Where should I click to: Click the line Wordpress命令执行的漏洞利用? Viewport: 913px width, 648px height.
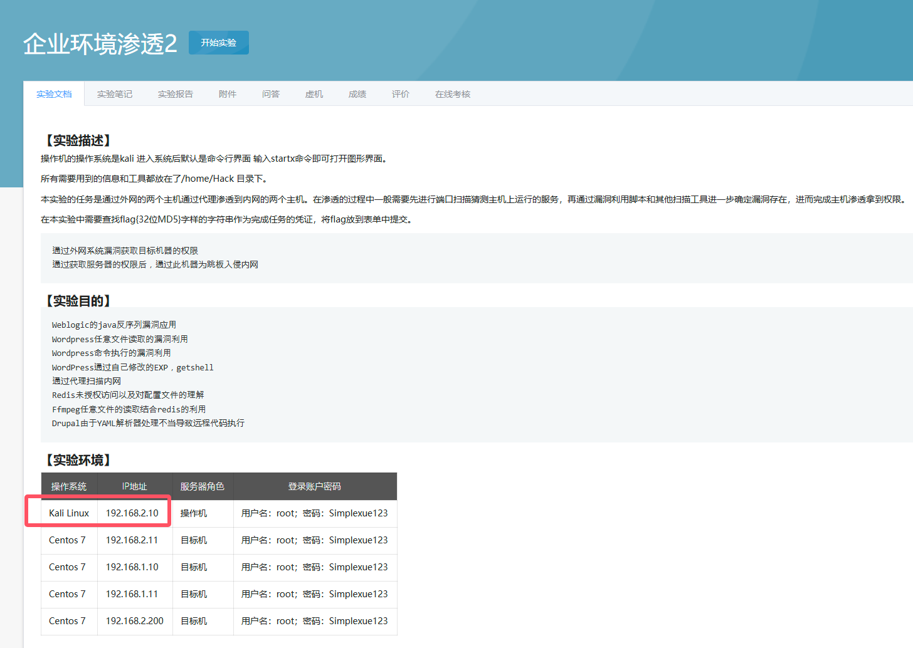tap(111, 353)
